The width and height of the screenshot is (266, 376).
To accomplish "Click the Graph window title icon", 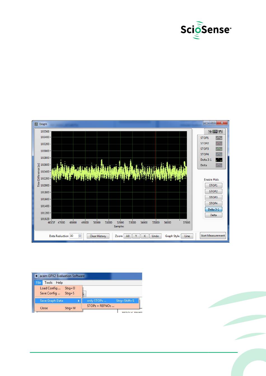I will tap(36, 124).
